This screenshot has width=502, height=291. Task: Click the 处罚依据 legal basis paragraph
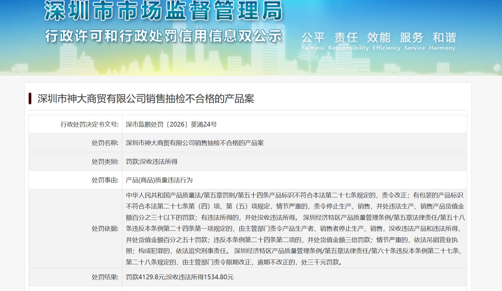[295, 229]
